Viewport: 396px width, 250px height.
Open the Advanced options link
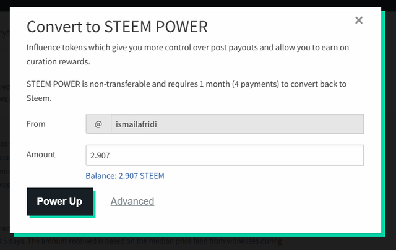coord(132,201)
